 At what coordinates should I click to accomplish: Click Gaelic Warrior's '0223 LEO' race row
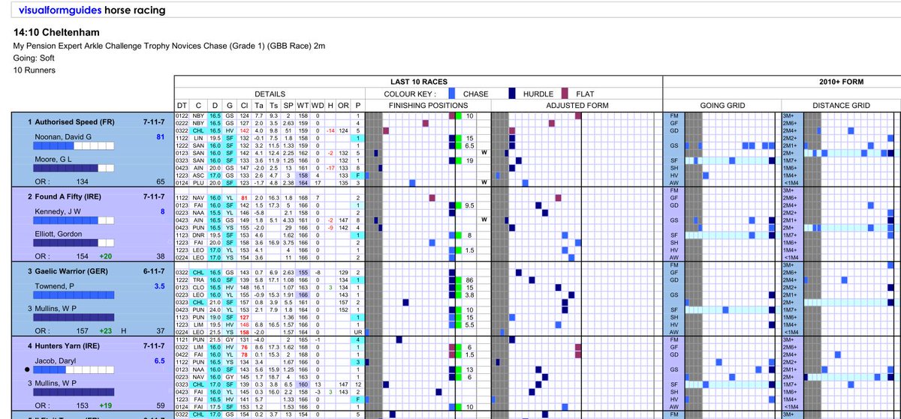tap(270, 295)
